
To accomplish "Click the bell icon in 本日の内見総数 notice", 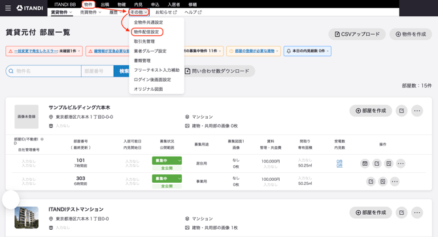I will point(289,51).
